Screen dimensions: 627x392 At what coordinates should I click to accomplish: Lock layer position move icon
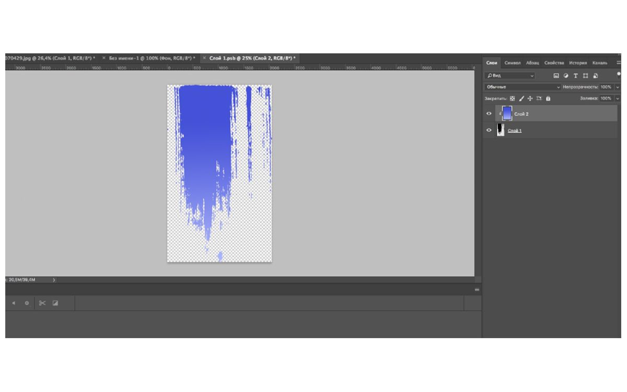point(530,98)
